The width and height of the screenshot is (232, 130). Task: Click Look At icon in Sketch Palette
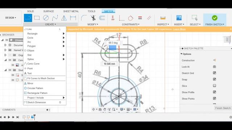click(214, 67)
